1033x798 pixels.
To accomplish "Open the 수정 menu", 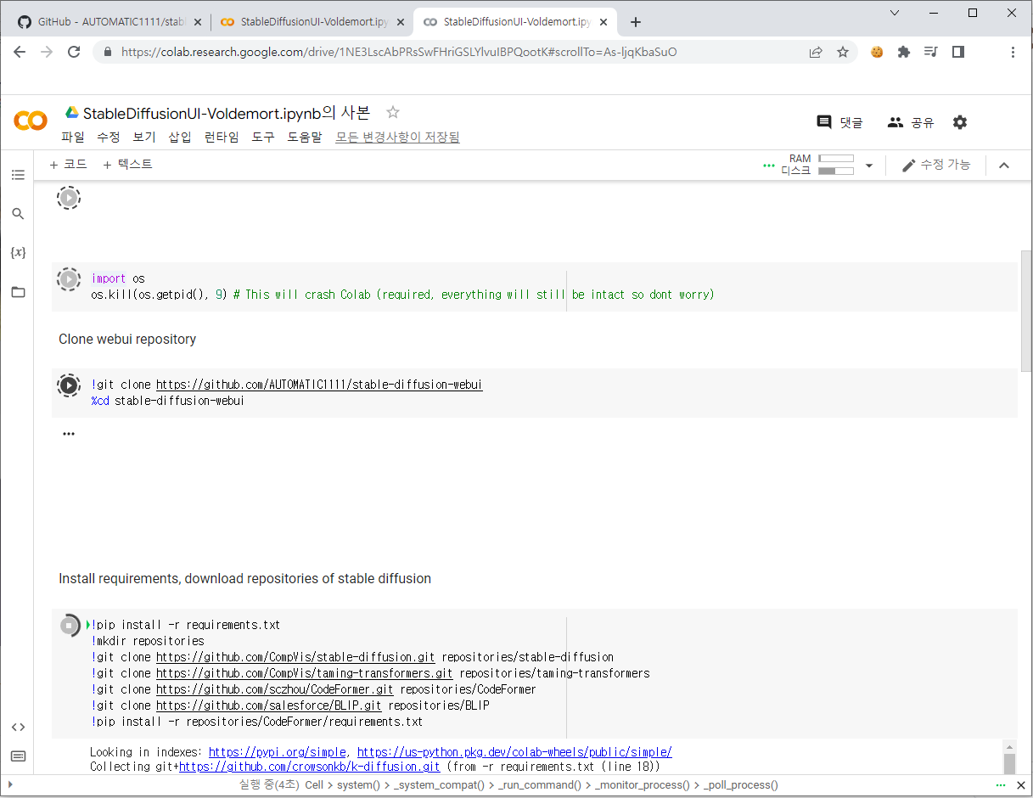I will [109, 137].
